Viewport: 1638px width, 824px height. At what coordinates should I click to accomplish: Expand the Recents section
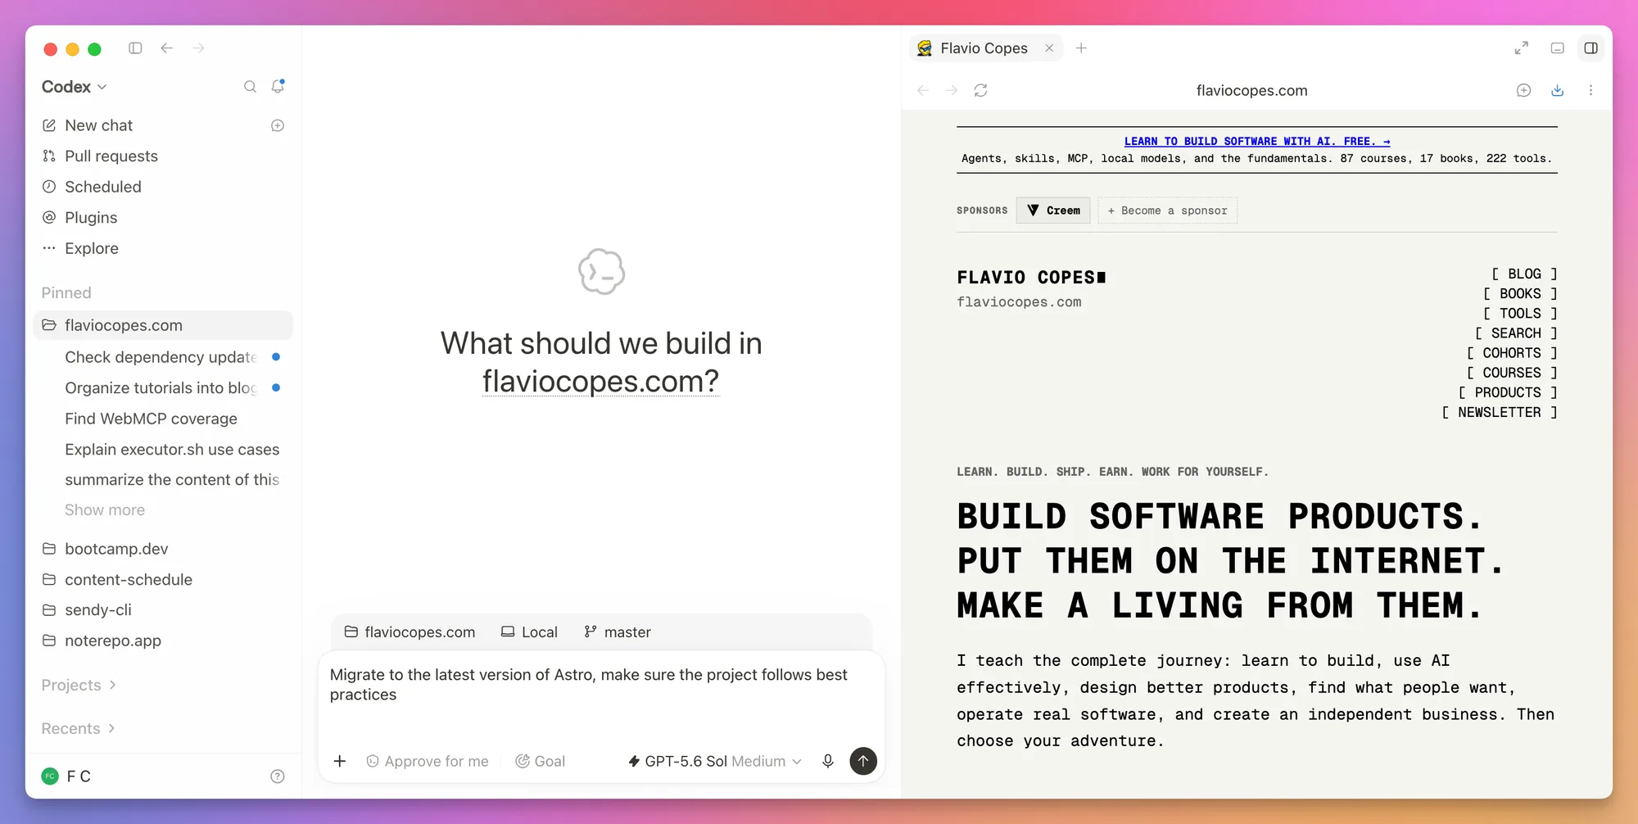[x=78, y=728]
